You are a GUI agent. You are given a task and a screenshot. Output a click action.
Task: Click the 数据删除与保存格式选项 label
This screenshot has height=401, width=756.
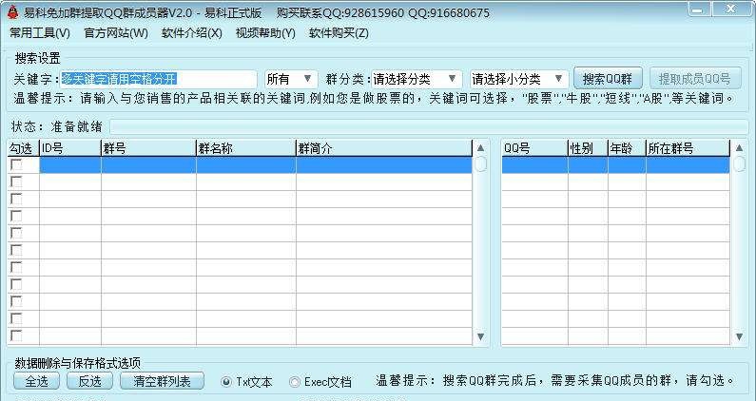pyautogui.click(x=78, y=363)
